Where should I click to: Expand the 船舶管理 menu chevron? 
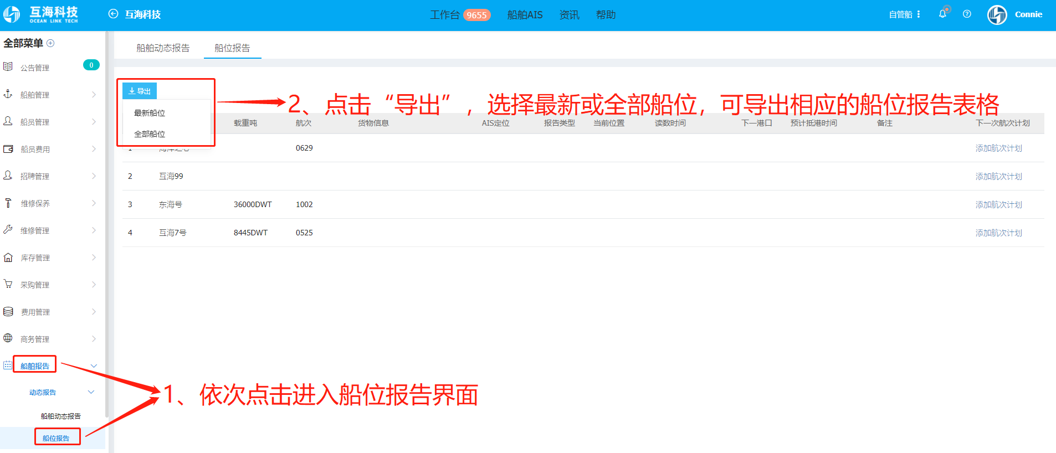[94, 95]
